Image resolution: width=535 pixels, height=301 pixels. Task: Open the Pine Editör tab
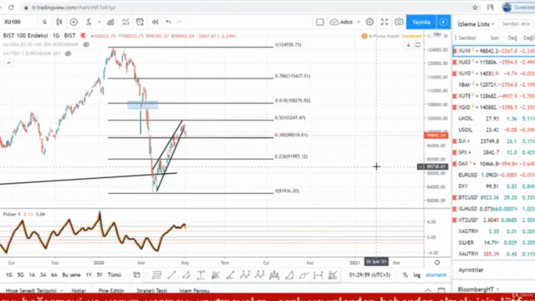point(111,290)
